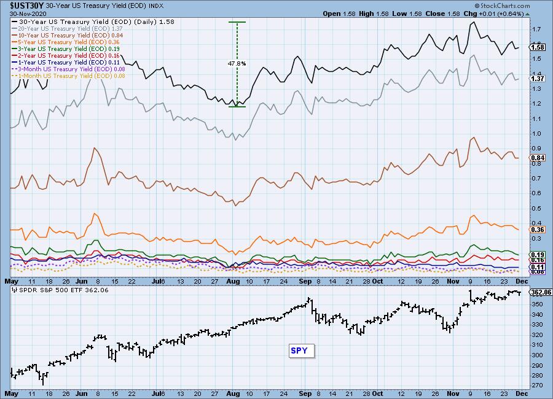Click legend entry 1-Month US Treasury Yield 0.08
The width and height of the screenshot is (553, 399).
[68, 76]
